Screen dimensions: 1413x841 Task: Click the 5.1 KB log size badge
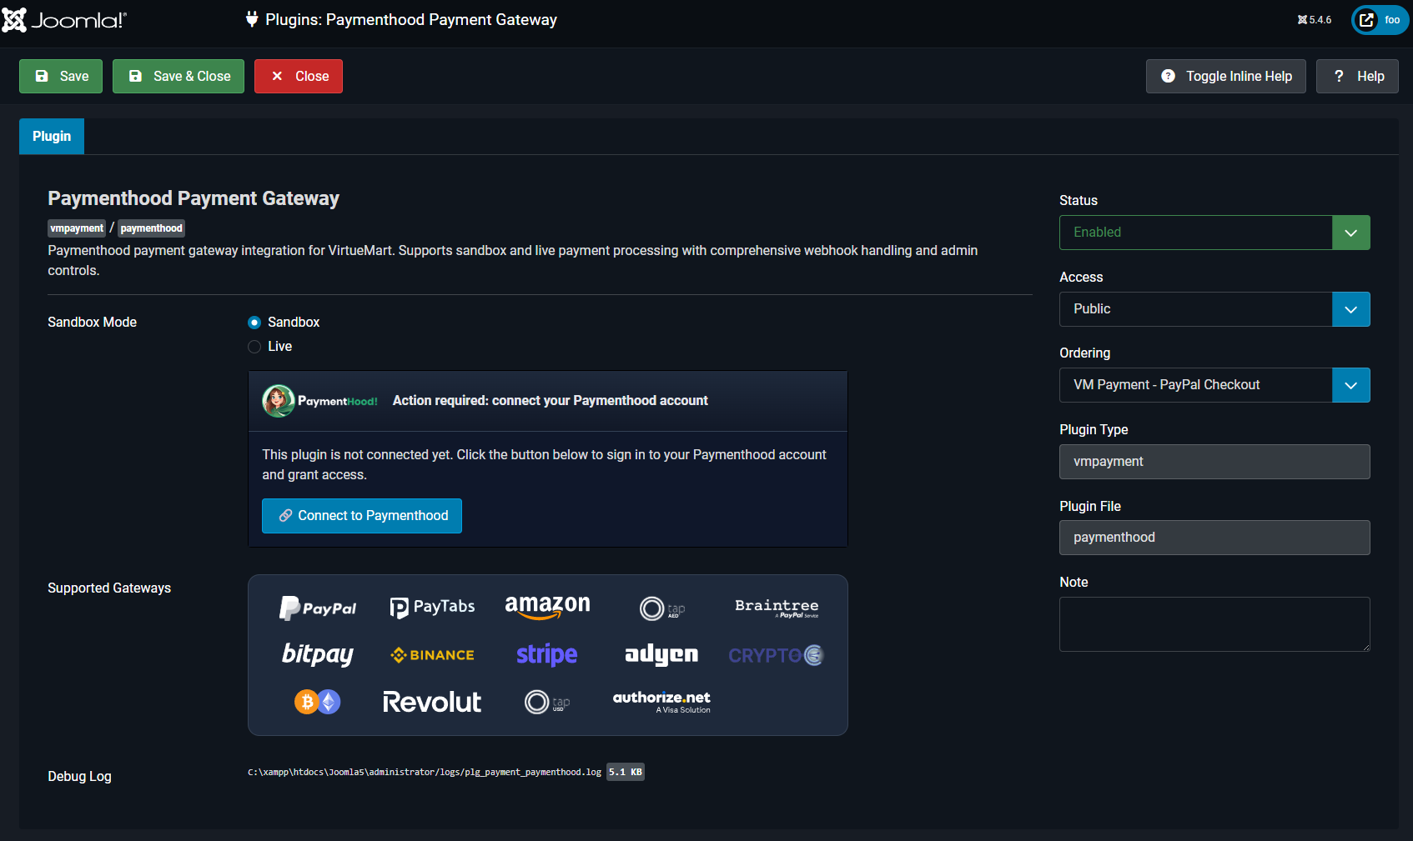click(626, 772)
